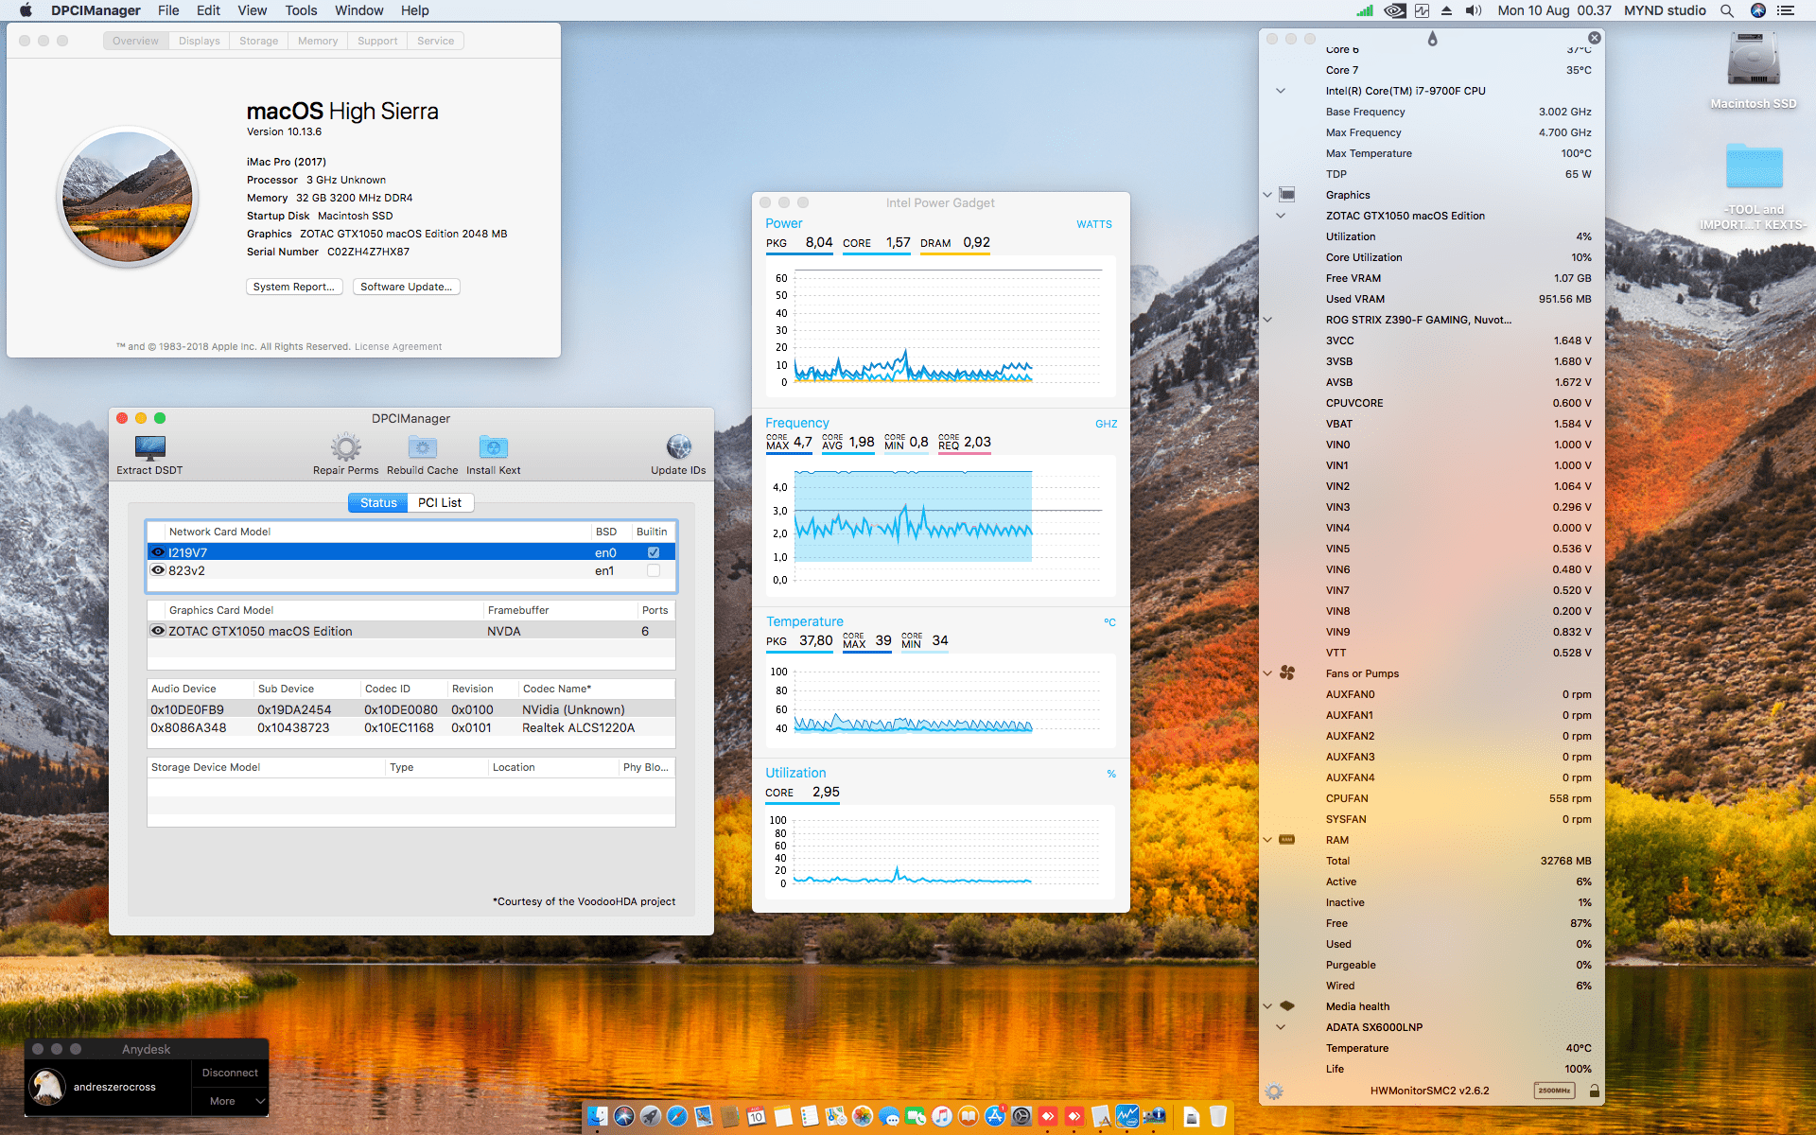Open Notification Center menu bar icon
This screenshot has width=1816, height=1135.
tap(1786, 10)
